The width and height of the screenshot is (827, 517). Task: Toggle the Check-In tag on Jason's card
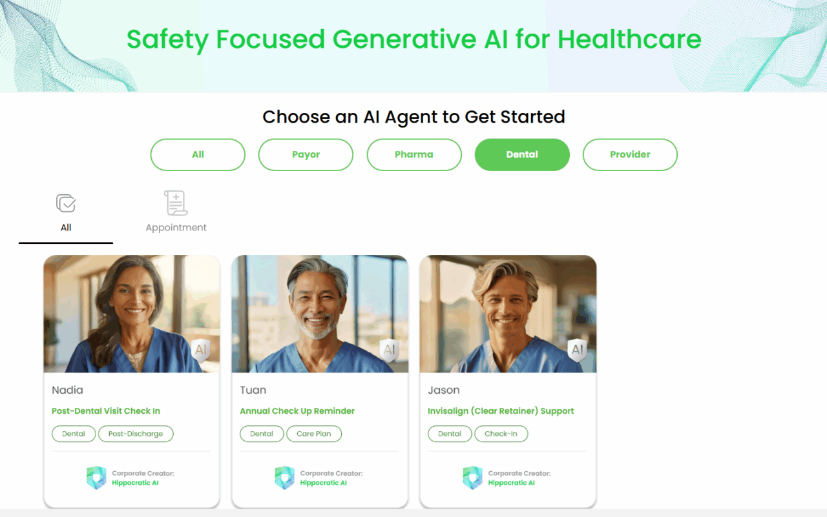coord(501,434)
